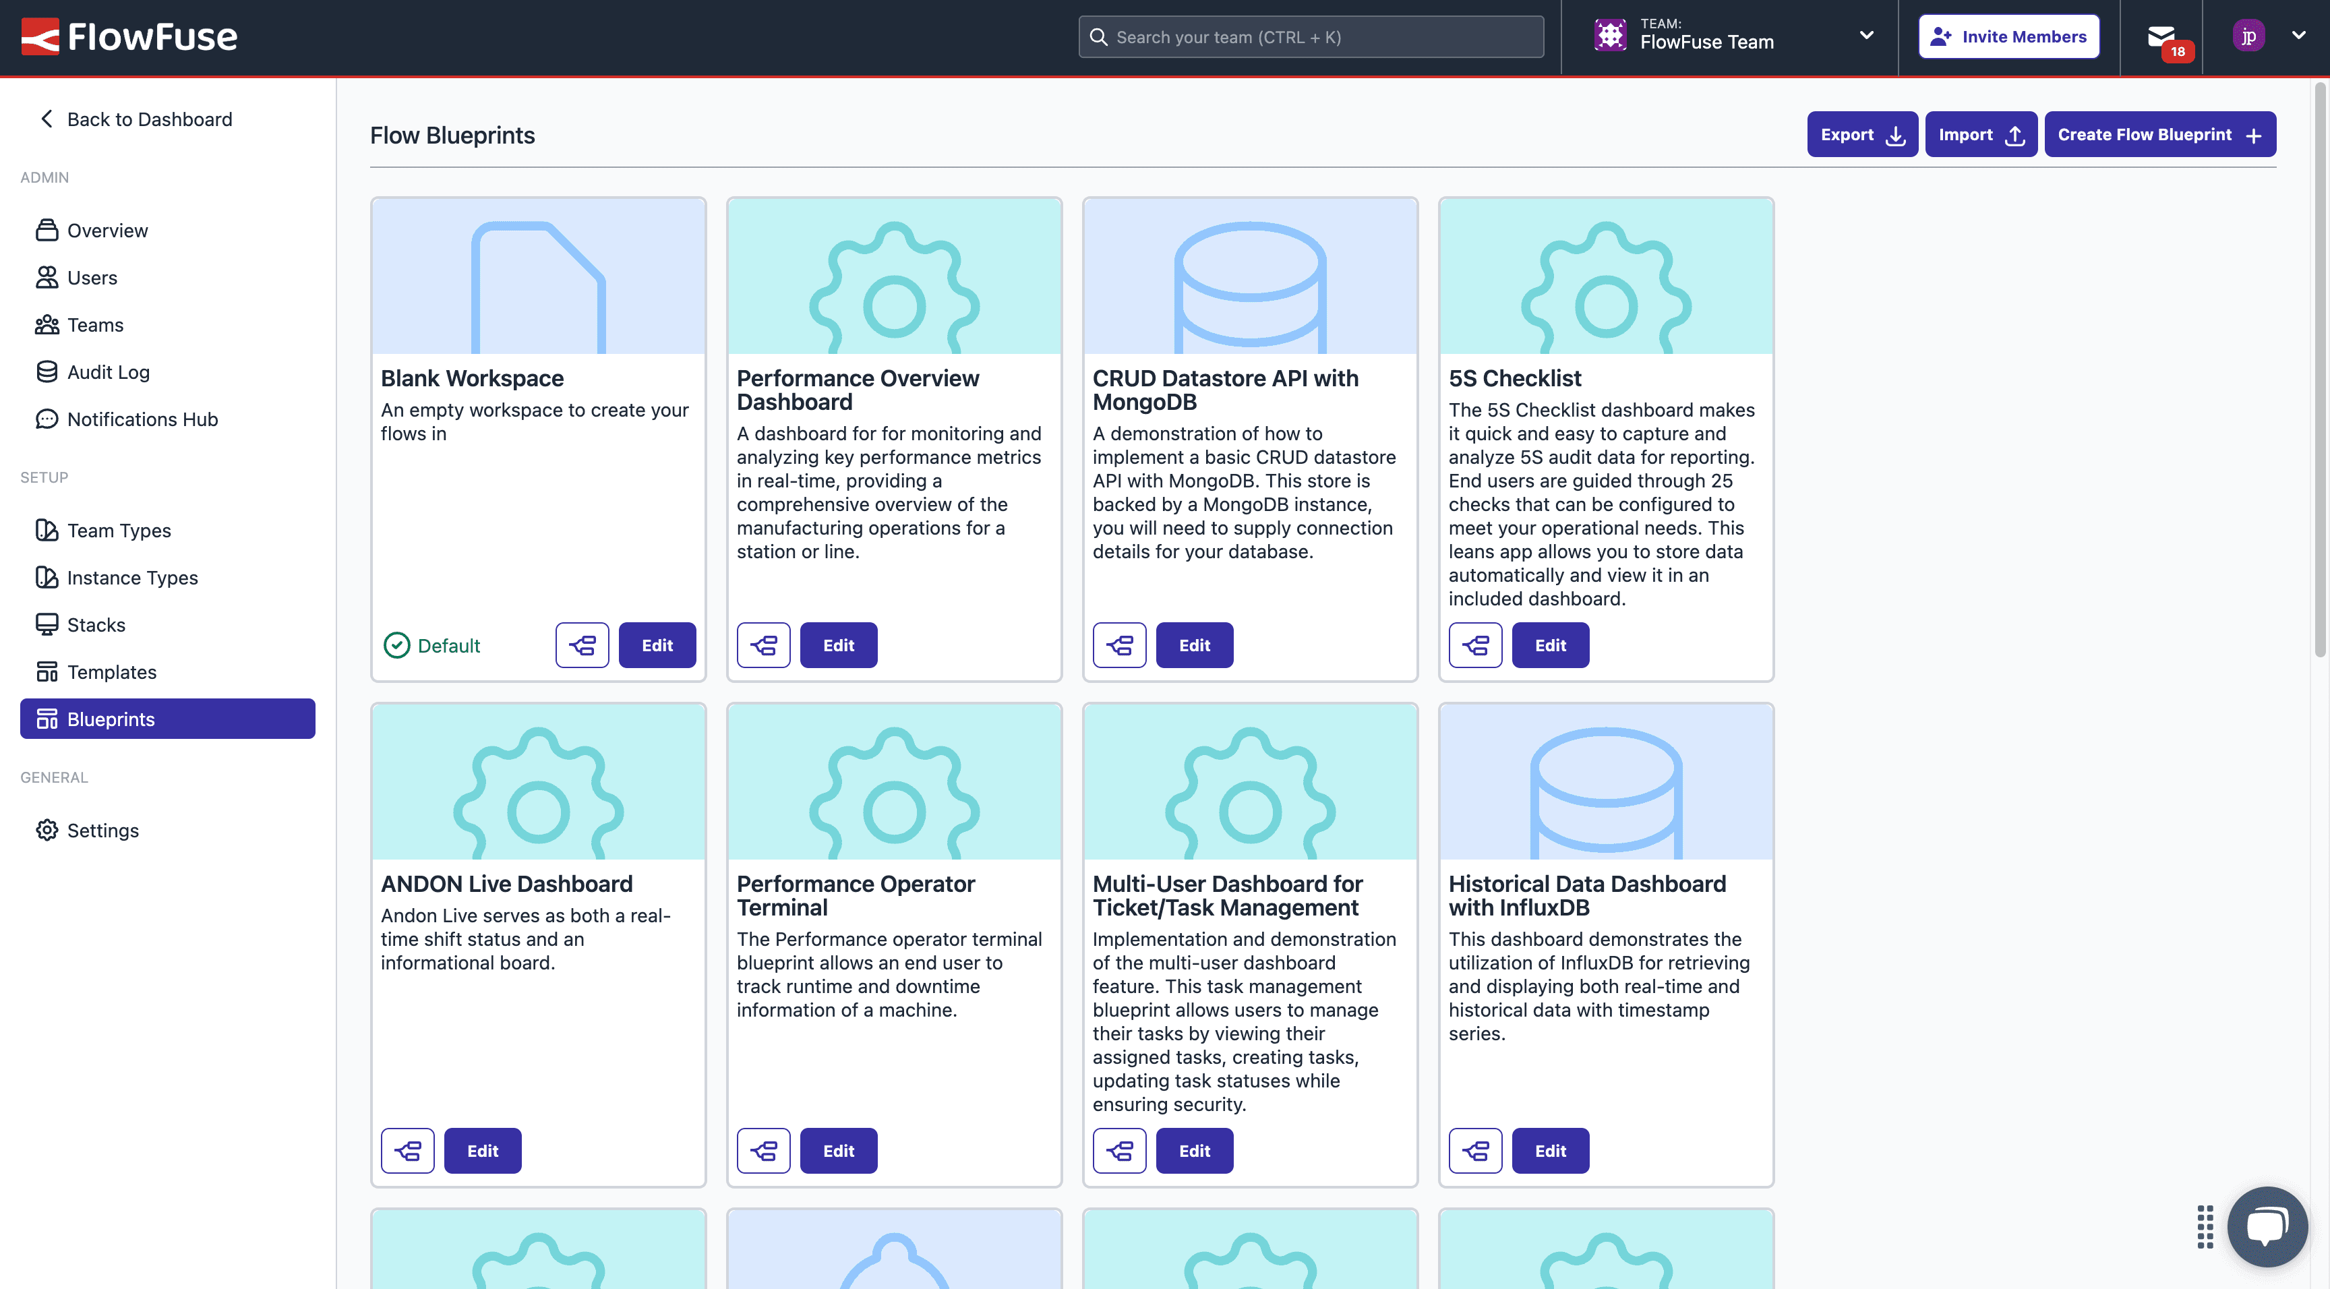This screenshot has height=1289, width=2330.
Task: Open the Templates setup section
Action: coord(111,671)
